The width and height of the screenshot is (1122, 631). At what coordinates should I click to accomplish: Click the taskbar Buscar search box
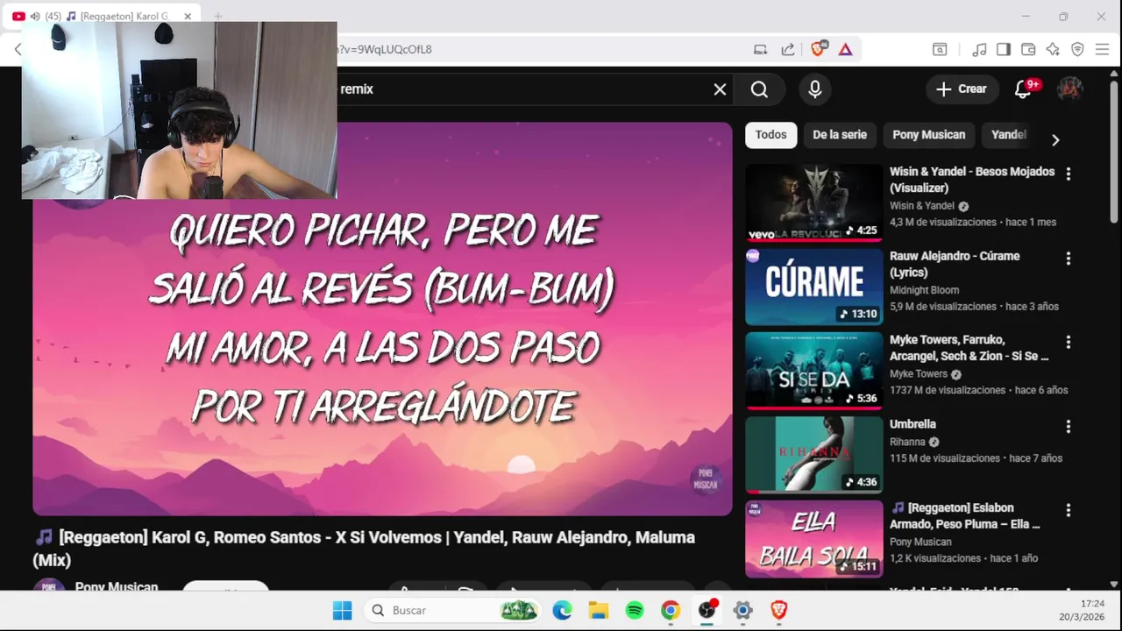[x=452, y=611]
